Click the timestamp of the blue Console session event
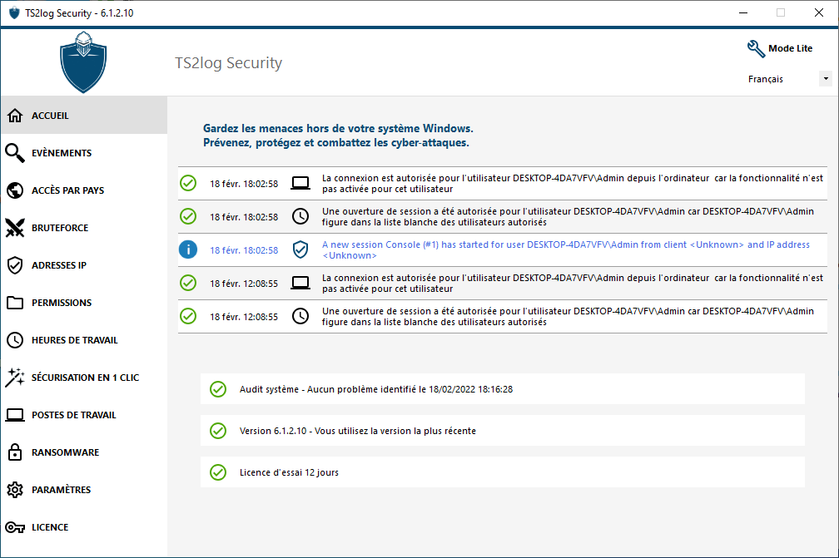839x558 pixels. click(244, 250)
